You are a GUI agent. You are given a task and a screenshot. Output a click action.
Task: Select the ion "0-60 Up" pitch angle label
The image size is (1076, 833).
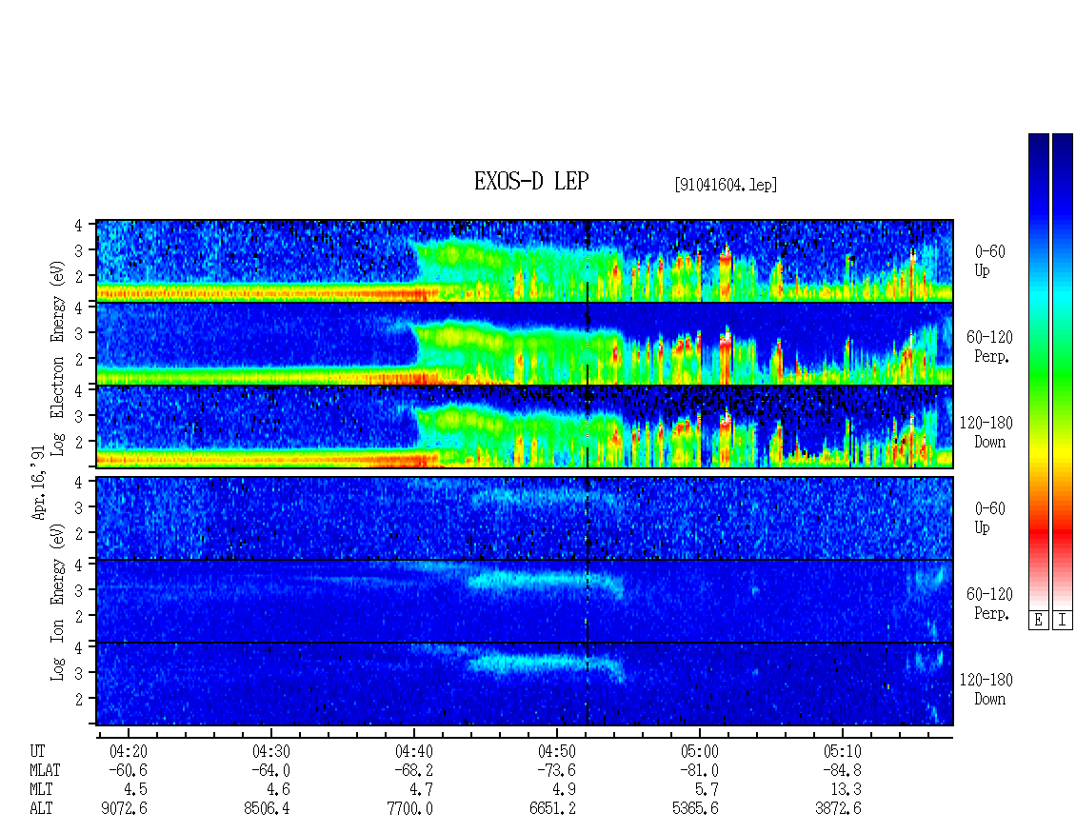coord(989,518)
